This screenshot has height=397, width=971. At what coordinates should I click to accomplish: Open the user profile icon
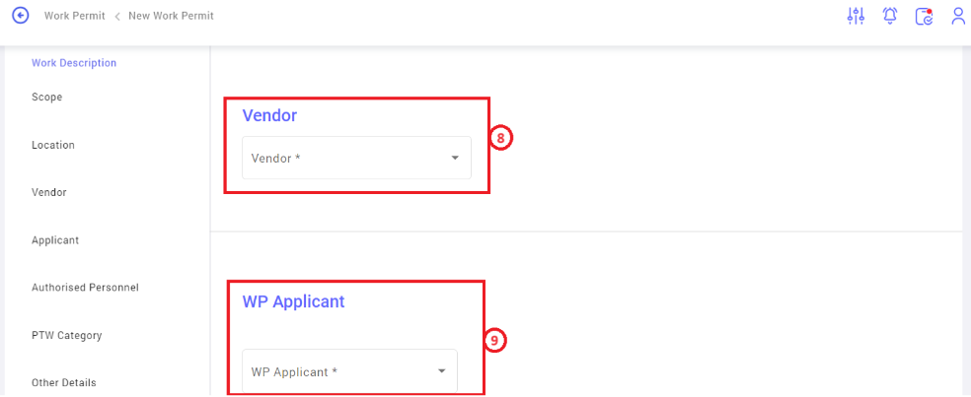coord(958,16)
